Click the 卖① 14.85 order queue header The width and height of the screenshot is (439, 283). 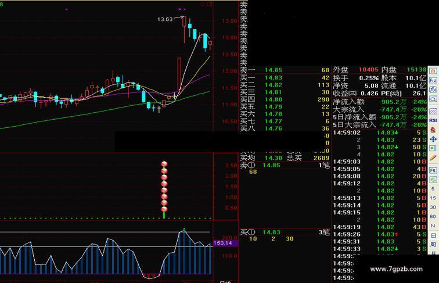(x=285, y=165)
